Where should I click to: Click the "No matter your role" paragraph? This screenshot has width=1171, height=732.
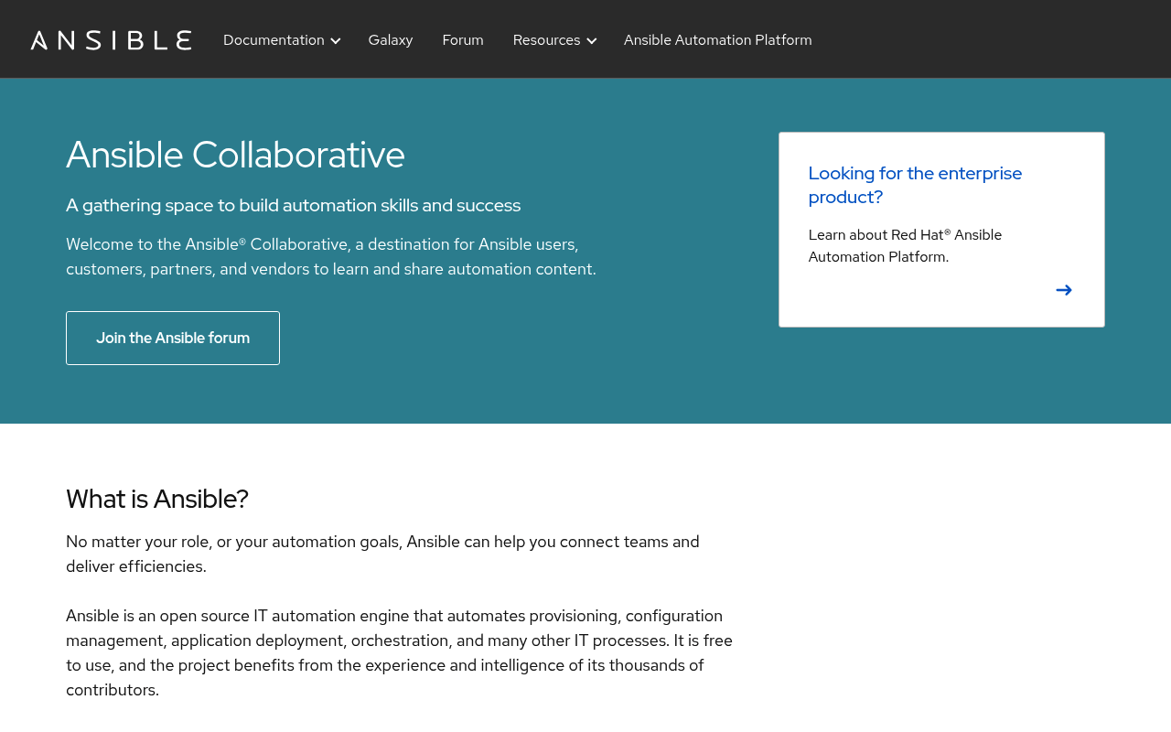pos(382,554)
